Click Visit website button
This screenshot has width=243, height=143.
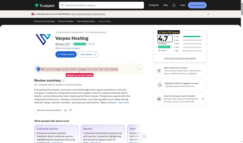88,54
